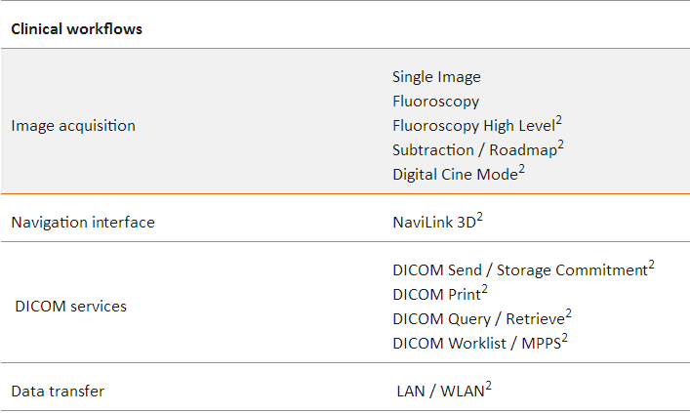Click the Clinical workflows table heading
The width and height of the screenshot is (690, 413).
pyautogui.click(x=76, y=28)
